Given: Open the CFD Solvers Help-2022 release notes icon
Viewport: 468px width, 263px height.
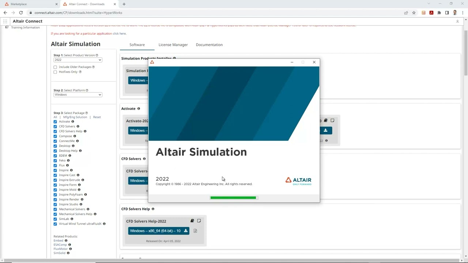Looking at the screenshot, I should [199, 221].
